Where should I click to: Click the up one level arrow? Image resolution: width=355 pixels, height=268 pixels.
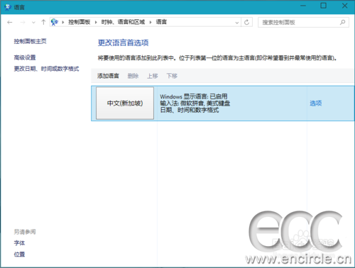pos(43,22)
